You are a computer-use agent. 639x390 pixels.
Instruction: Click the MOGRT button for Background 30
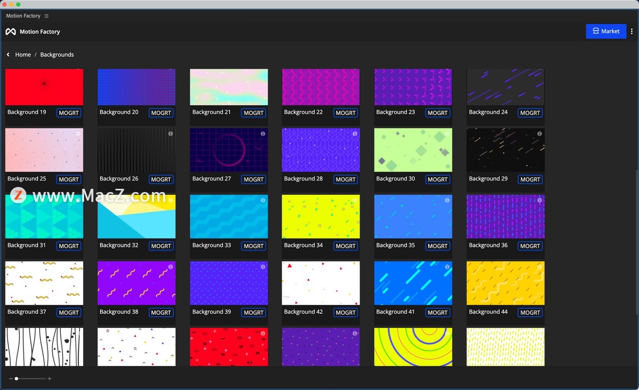[438, 180]
